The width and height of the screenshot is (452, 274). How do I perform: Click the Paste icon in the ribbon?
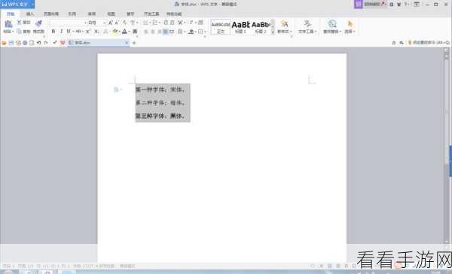tap(8, 24)
